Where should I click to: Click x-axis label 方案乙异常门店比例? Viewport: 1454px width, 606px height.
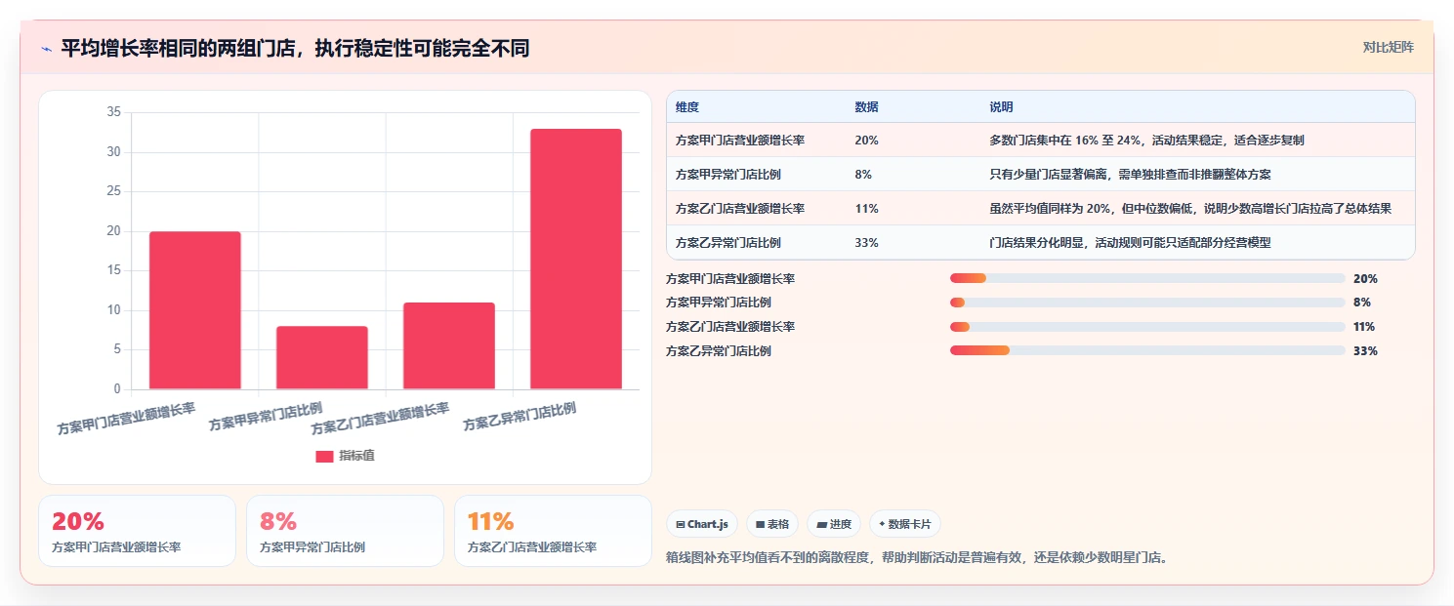coord(519,417)
